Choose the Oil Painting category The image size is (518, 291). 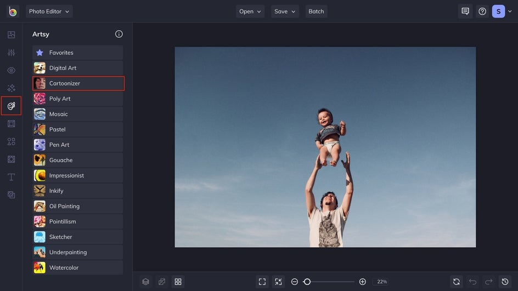point(78,206)
